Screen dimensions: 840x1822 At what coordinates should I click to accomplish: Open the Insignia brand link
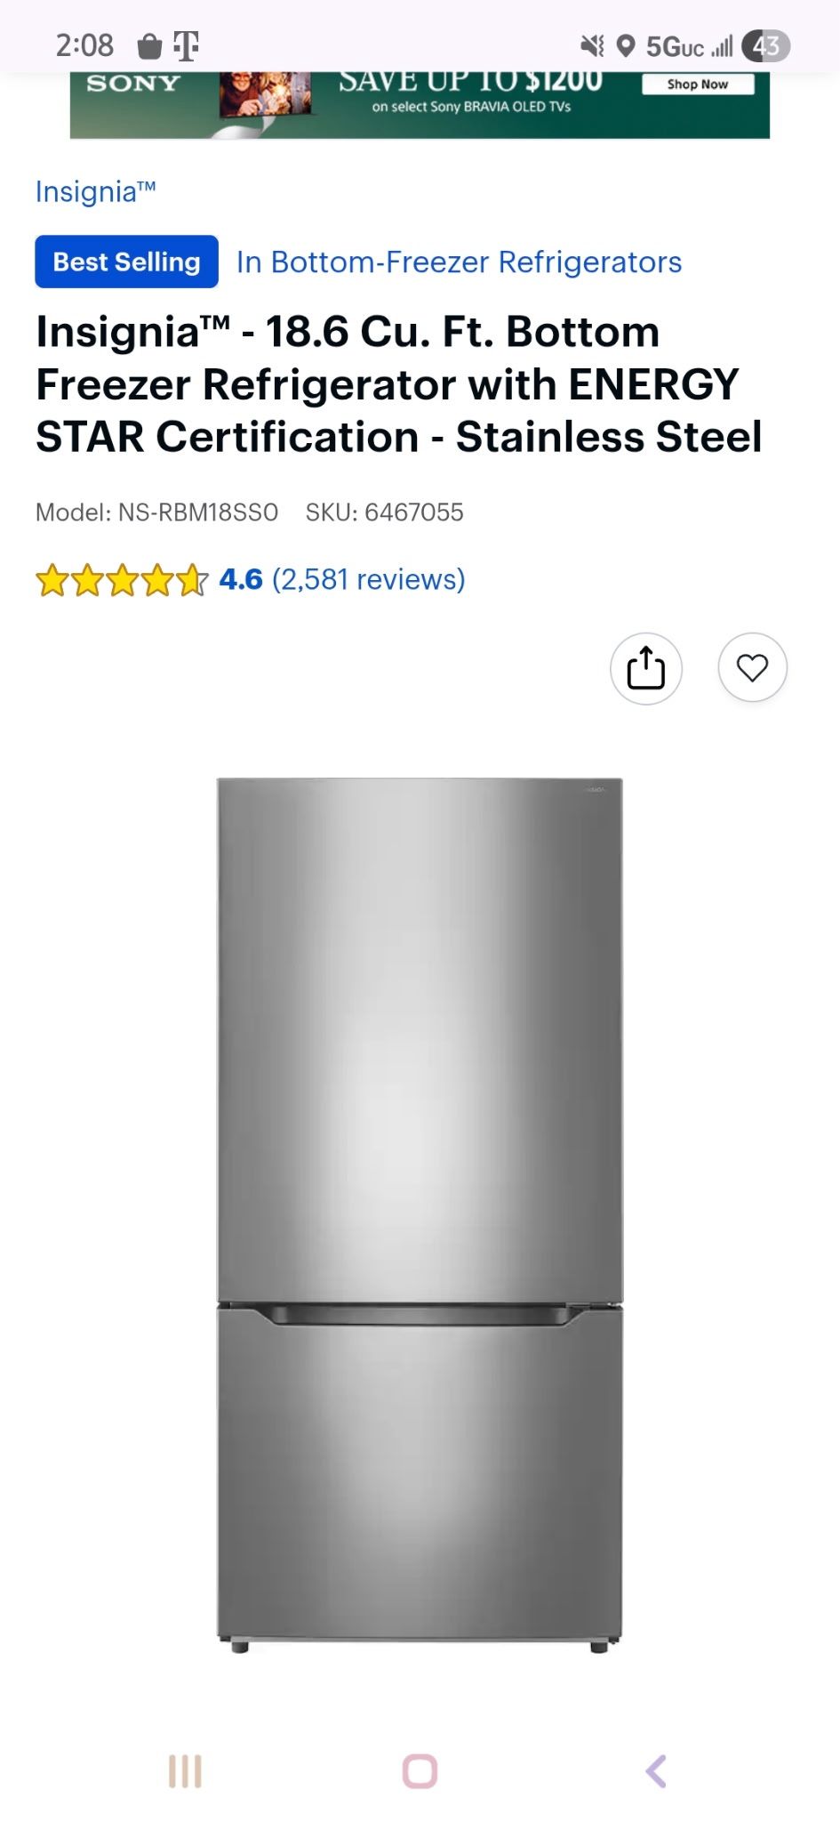click(x=96, y=191)
